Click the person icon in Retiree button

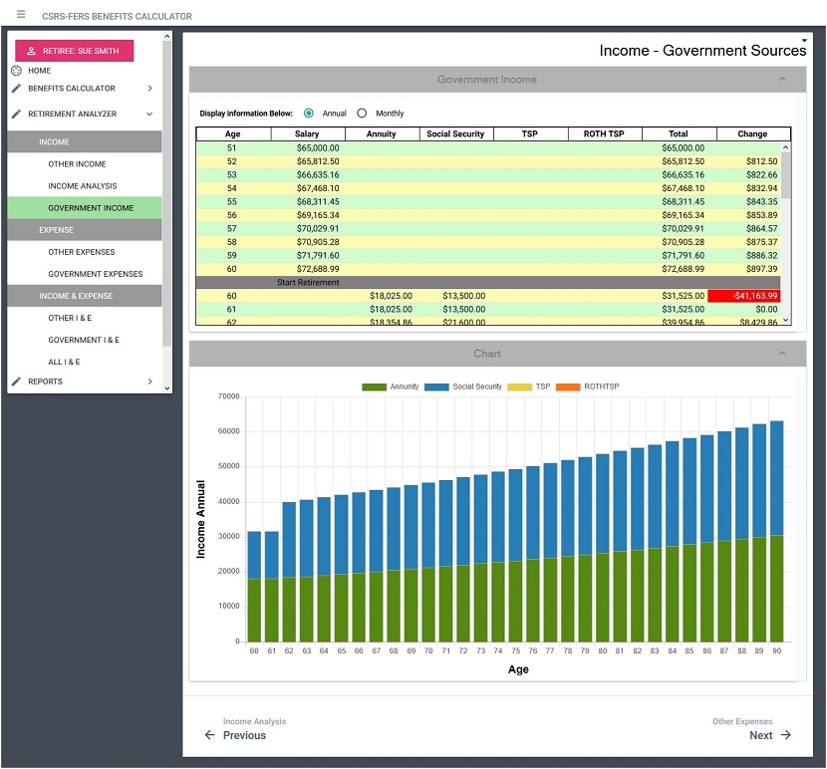pos(31,51)
